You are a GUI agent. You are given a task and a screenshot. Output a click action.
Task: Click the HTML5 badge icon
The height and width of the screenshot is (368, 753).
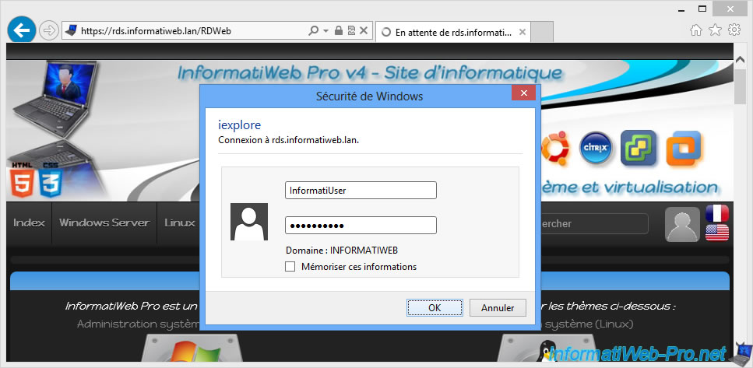[x=22, y=180]
